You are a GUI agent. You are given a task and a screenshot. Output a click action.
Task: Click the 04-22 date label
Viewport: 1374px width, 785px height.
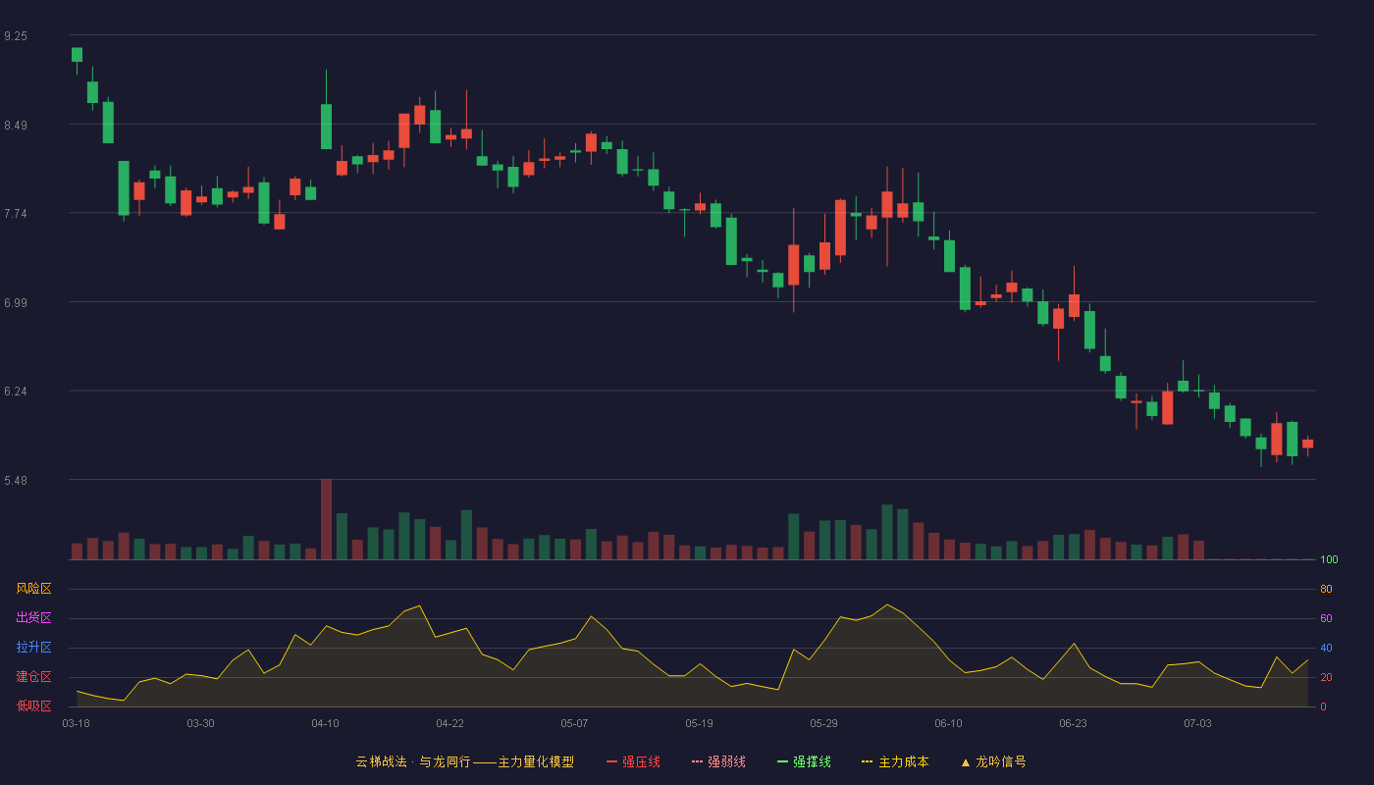click(x=449, y=723)
